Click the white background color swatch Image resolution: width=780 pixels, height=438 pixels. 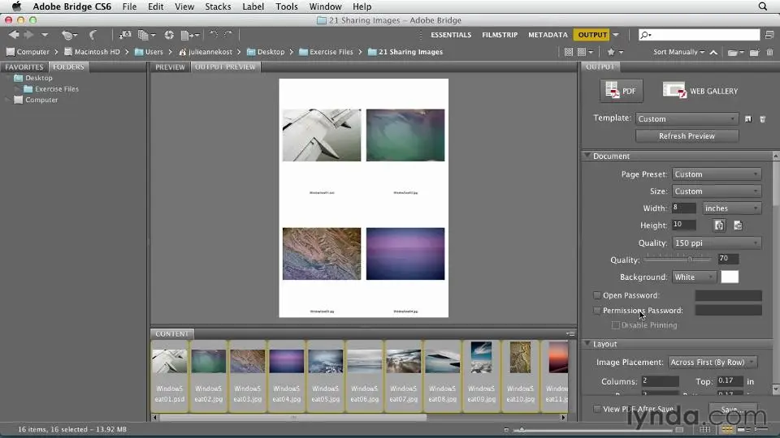(x=730, y=277)
